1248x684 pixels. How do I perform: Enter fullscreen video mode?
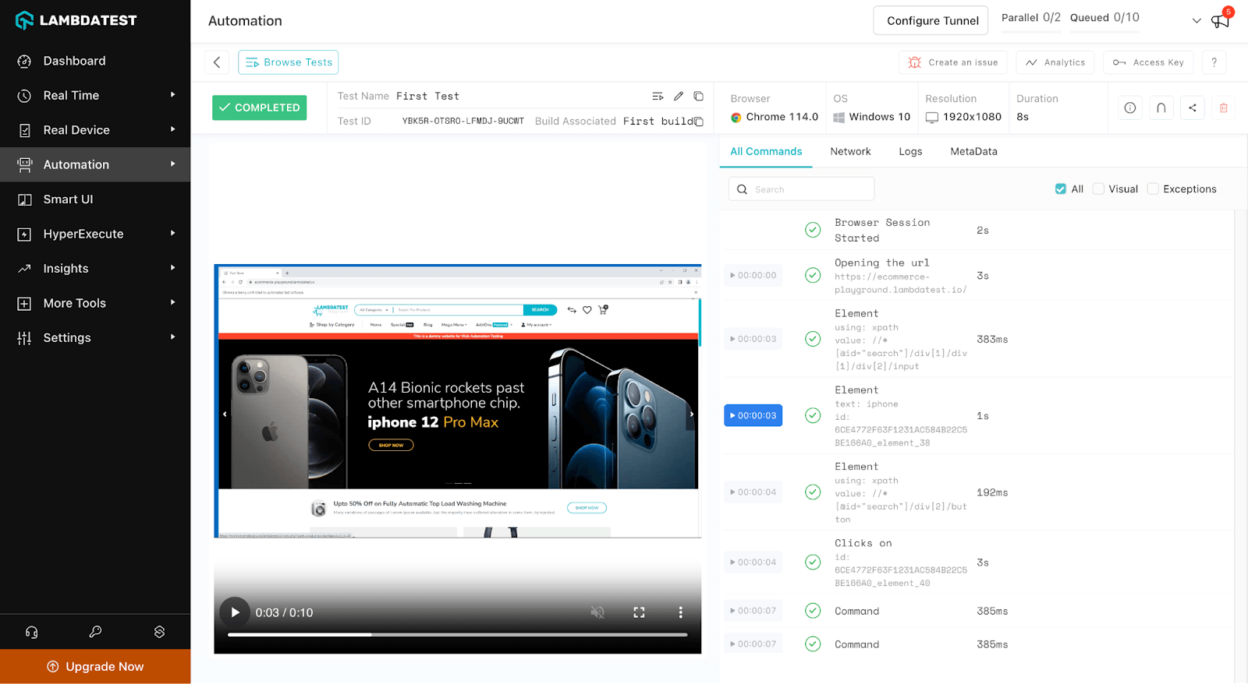tap(639, 612)
